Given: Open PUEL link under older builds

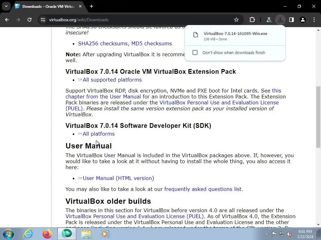Looking at the screenshot, I should tap(134, 216).
